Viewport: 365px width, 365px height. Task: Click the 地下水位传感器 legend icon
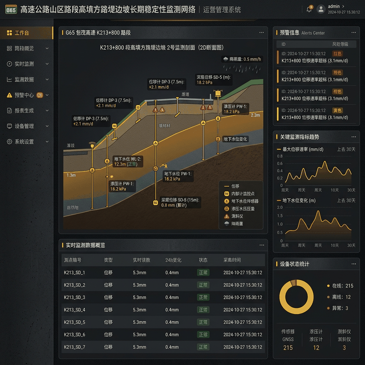click(x=226, y=201)
